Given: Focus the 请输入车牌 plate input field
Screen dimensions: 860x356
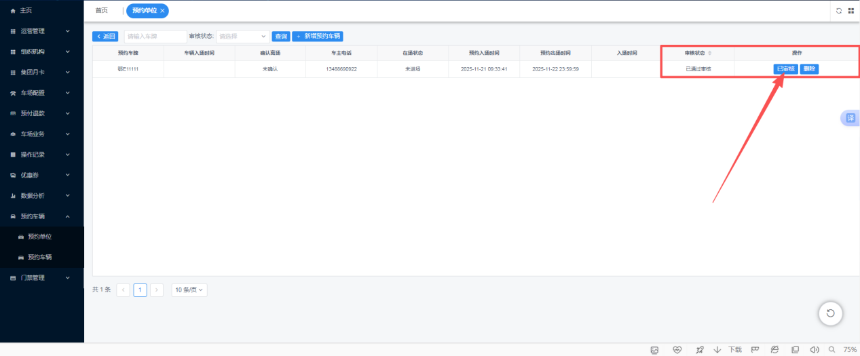Looking at the screenshot, I should pyautogui.click(x=155, y=37).
